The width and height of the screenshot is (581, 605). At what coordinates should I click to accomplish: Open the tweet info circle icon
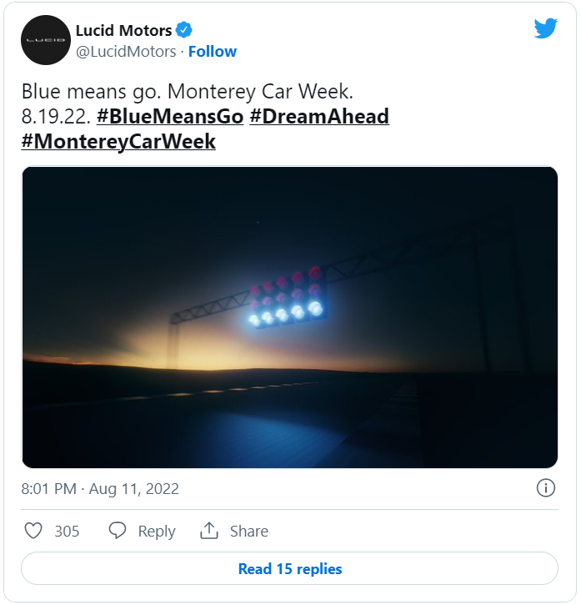coord(545,488)
